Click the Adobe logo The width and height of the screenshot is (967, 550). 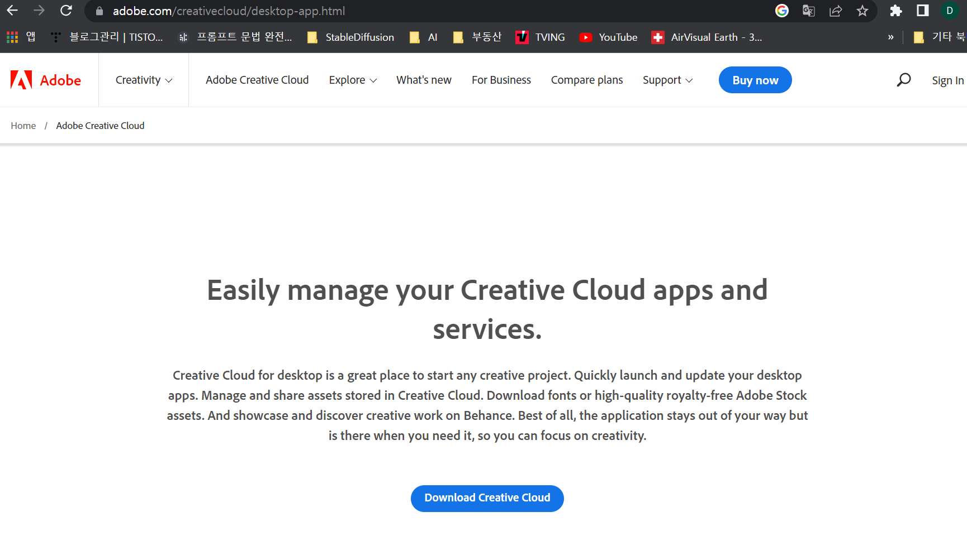point(46,80)
